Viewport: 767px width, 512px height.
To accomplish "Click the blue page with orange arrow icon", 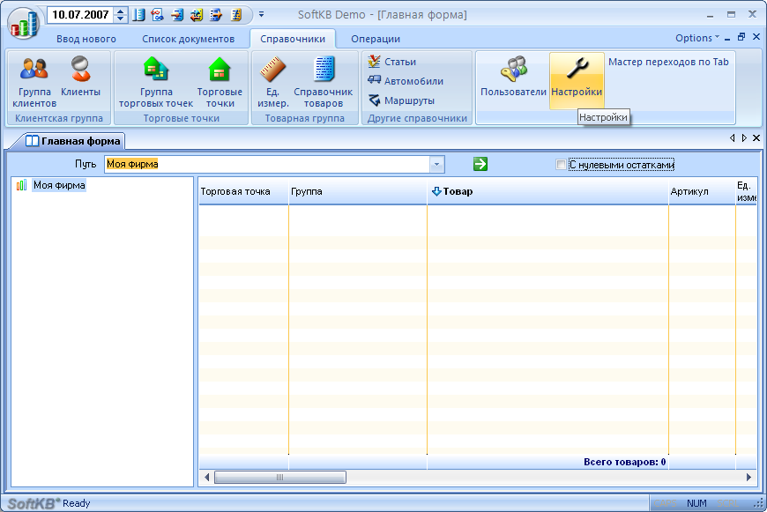I will coord(177,15).
